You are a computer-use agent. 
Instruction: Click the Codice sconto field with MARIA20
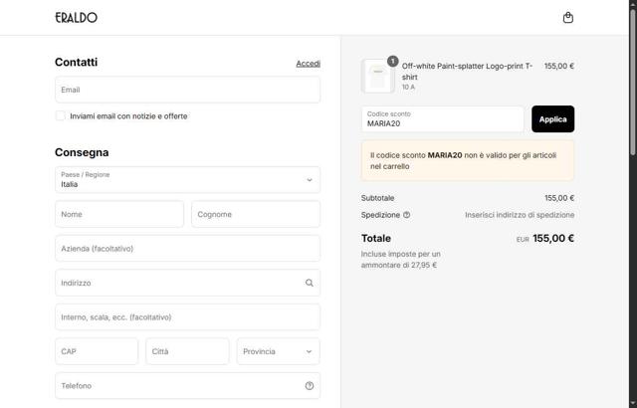pyautogui.click(x=443, y=119)
